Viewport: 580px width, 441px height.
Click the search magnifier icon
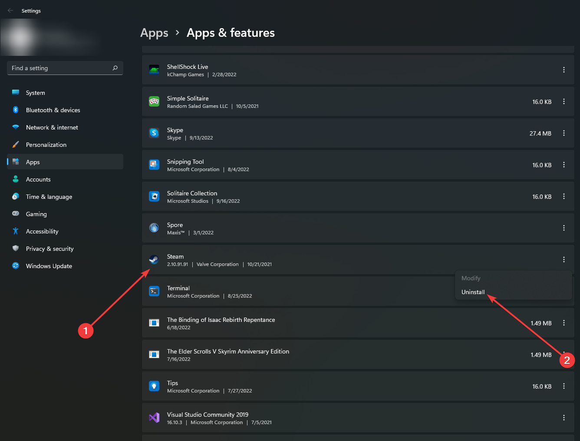tap(115, 68)
